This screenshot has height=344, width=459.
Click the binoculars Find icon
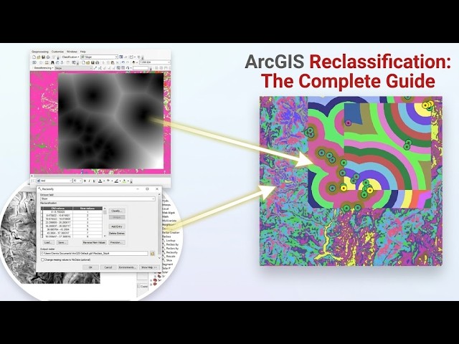point(52,62)
